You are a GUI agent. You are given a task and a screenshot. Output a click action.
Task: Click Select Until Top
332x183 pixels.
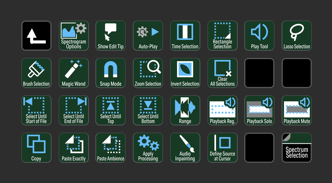pyautogui.click(x=111, y=110)
